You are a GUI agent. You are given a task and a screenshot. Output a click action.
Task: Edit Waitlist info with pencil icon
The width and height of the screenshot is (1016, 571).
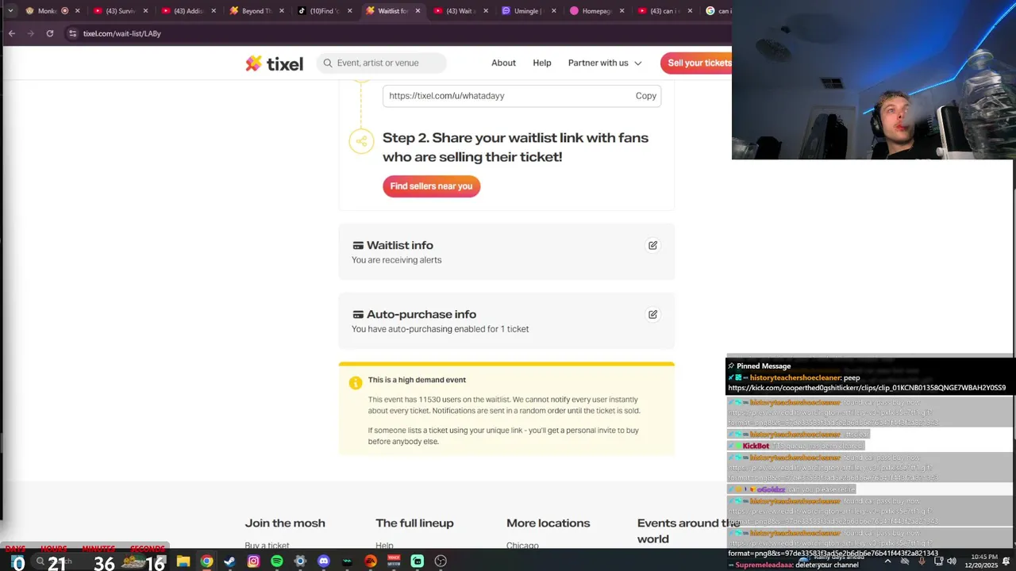(x=652, y=245)
